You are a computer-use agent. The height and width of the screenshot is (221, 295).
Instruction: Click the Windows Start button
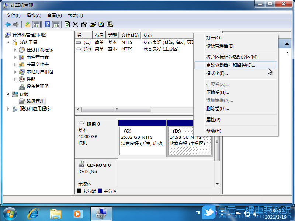click(9, 214)
